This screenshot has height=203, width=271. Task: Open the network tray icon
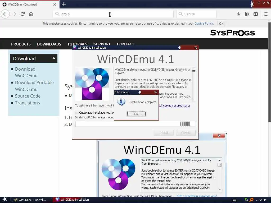coord(246,200)
